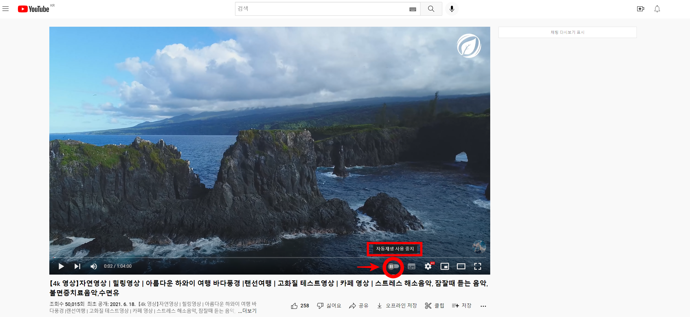Screen dimensions: 690x317
Task: Open the player settings gear
Action: click(x=428, y=266)
